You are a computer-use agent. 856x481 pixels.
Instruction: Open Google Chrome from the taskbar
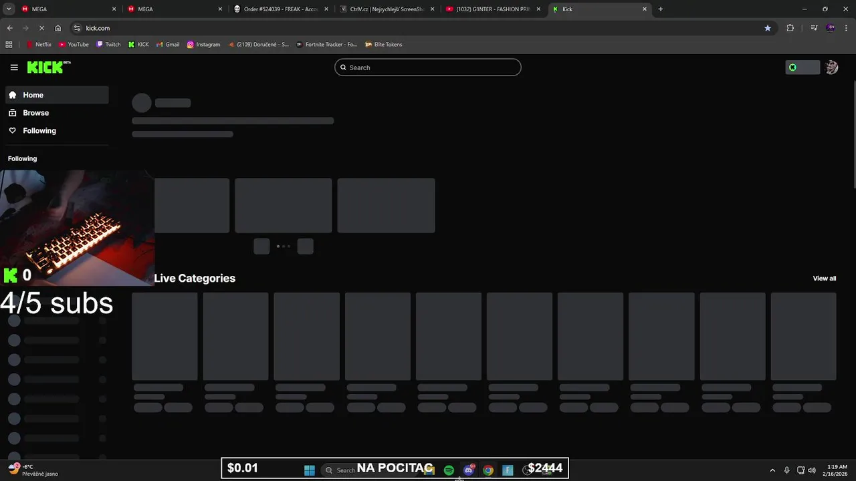(488, 470)
